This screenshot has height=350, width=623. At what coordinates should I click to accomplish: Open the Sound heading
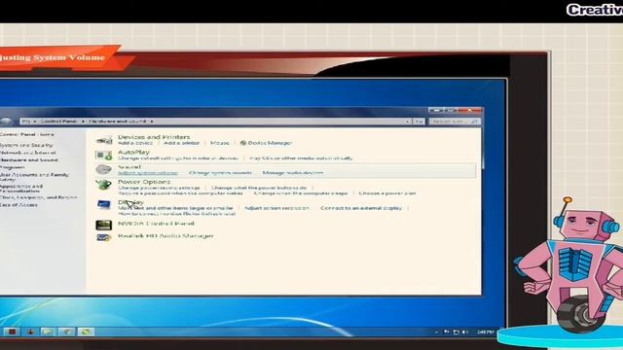[x=129, y=167]
